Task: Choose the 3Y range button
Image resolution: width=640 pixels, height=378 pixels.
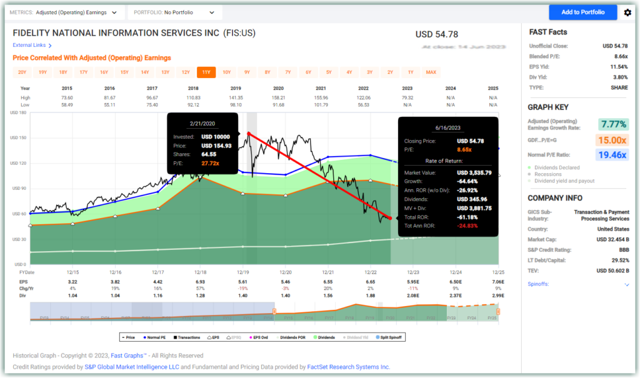Action: pyautogui.click(x=369, y=72)
